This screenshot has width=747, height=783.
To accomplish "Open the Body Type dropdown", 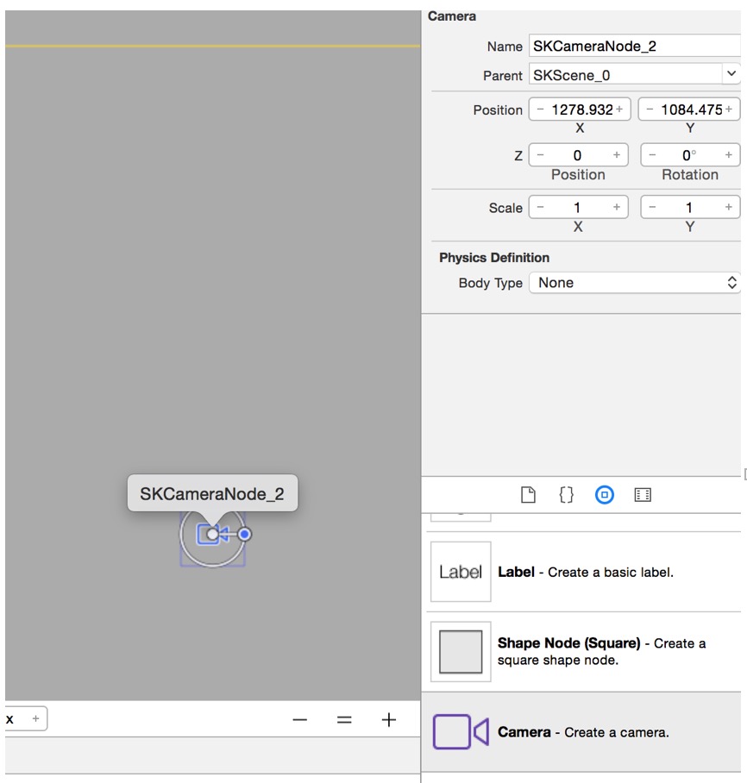I will 636,282.
